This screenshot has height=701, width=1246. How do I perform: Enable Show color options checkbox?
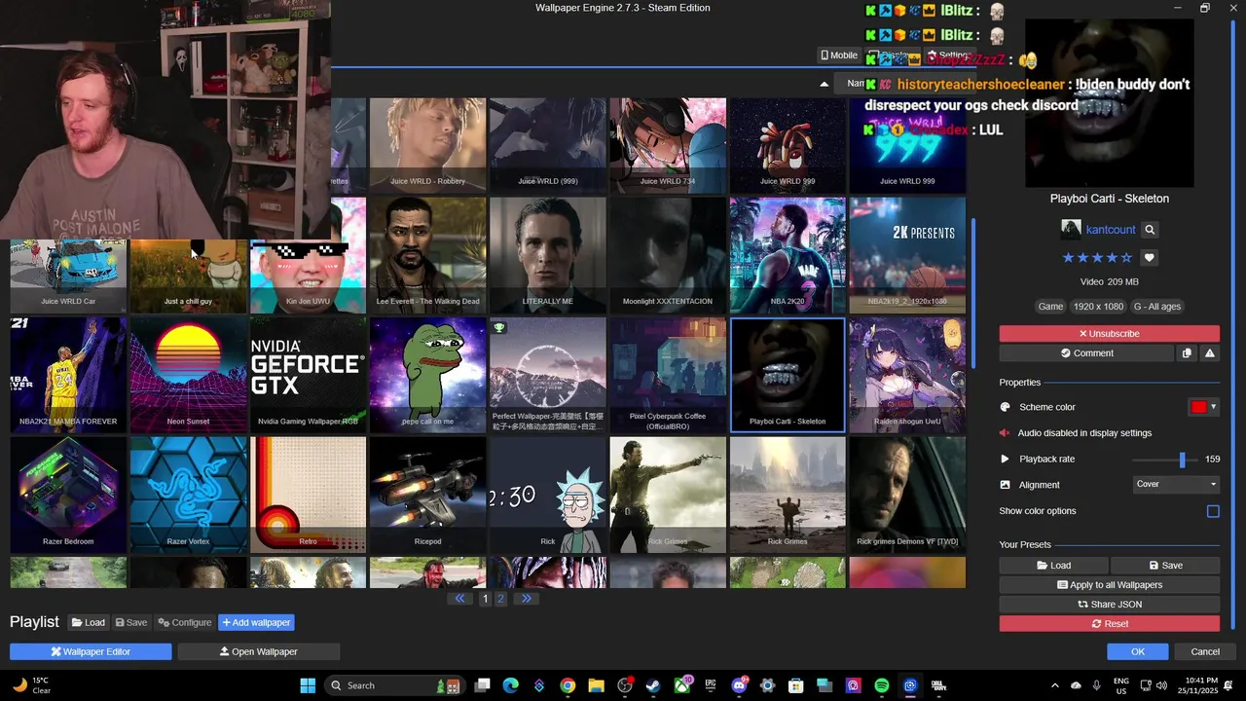click(1213, 511)
